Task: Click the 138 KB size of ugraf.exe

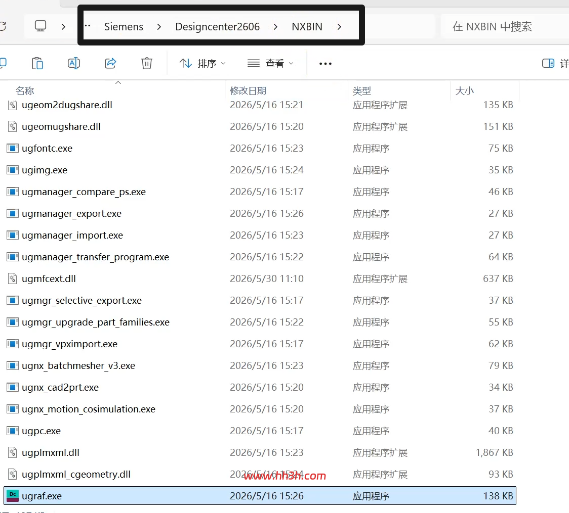Action: point(498,496)
